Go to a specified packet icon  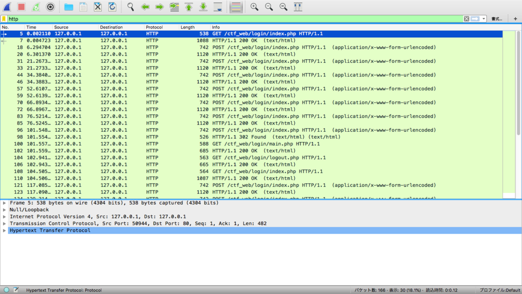174,7
